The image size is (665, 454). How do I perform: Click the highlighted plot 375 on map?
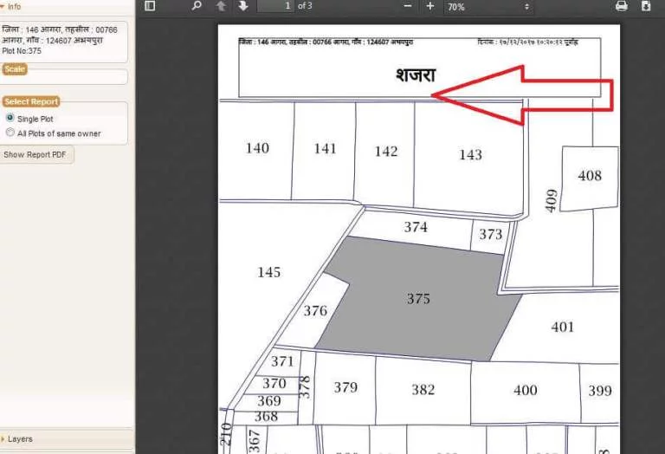tap(417, 299)
